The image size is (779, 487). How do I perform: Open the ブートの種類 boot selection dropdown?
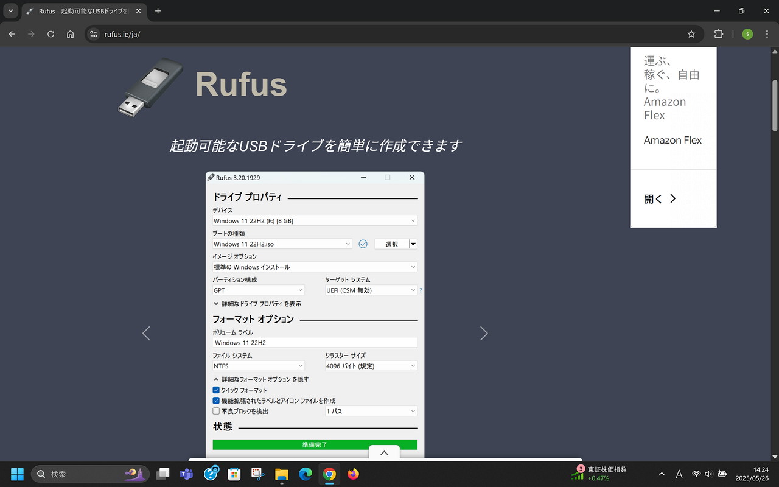(282, 243)
